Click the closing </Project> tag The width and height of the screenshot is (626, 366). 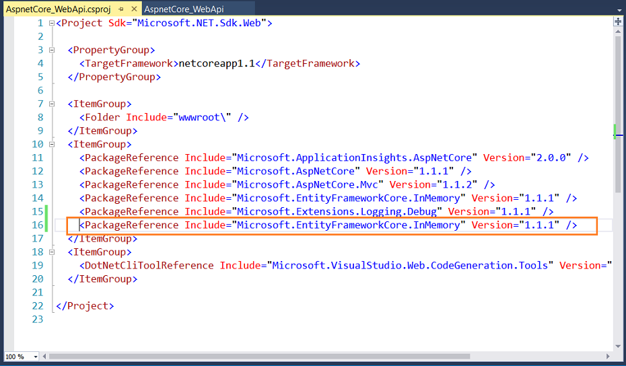tap(85, 306)
